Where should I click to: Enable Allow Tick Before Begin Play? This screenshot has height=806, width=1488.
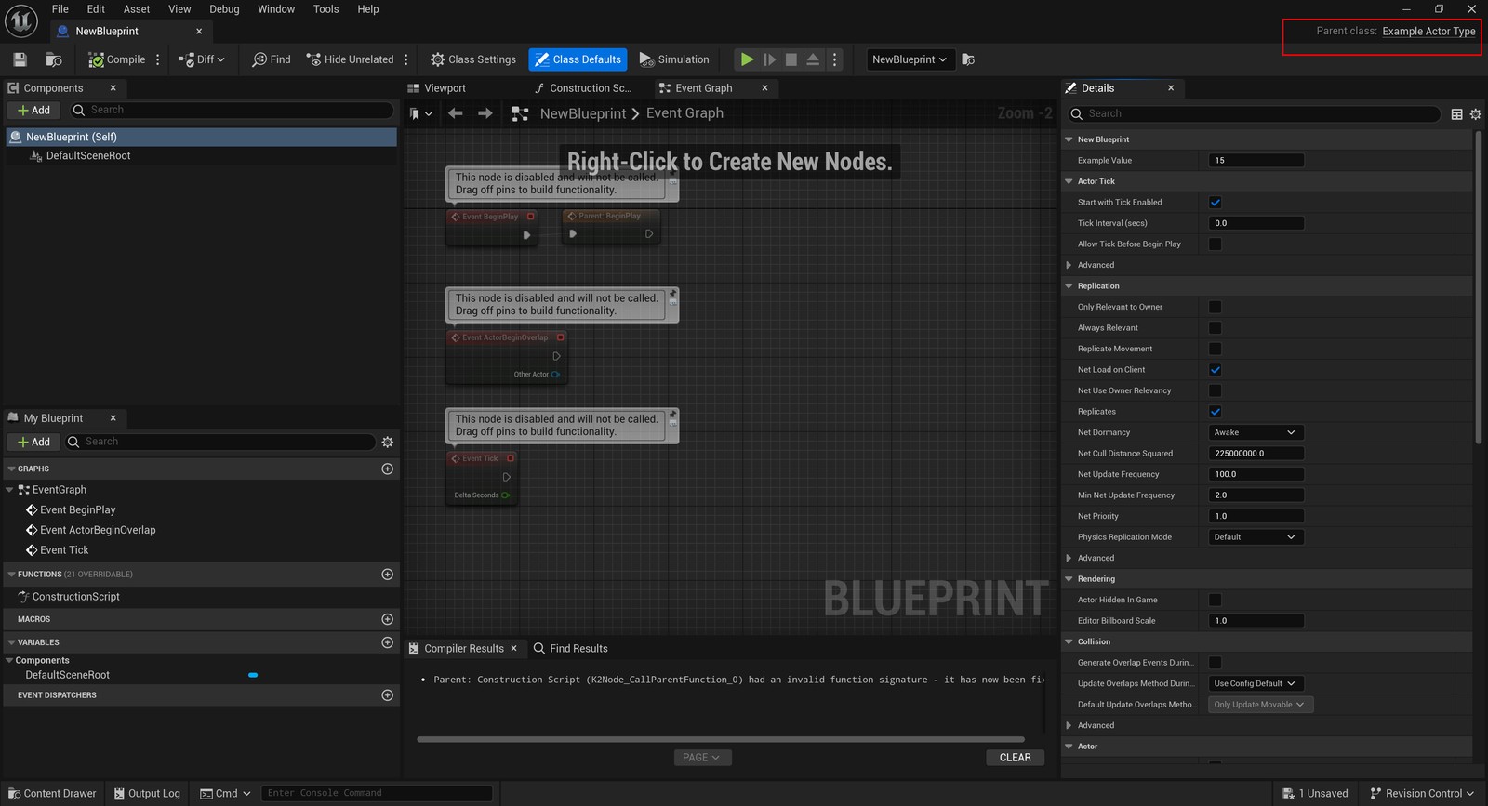(1216, 244)
